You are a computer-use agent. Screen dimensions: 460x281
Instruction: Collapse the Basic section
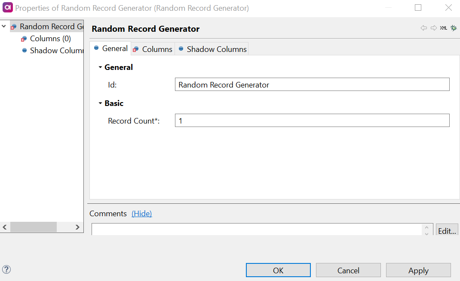(x=100, y=103)
